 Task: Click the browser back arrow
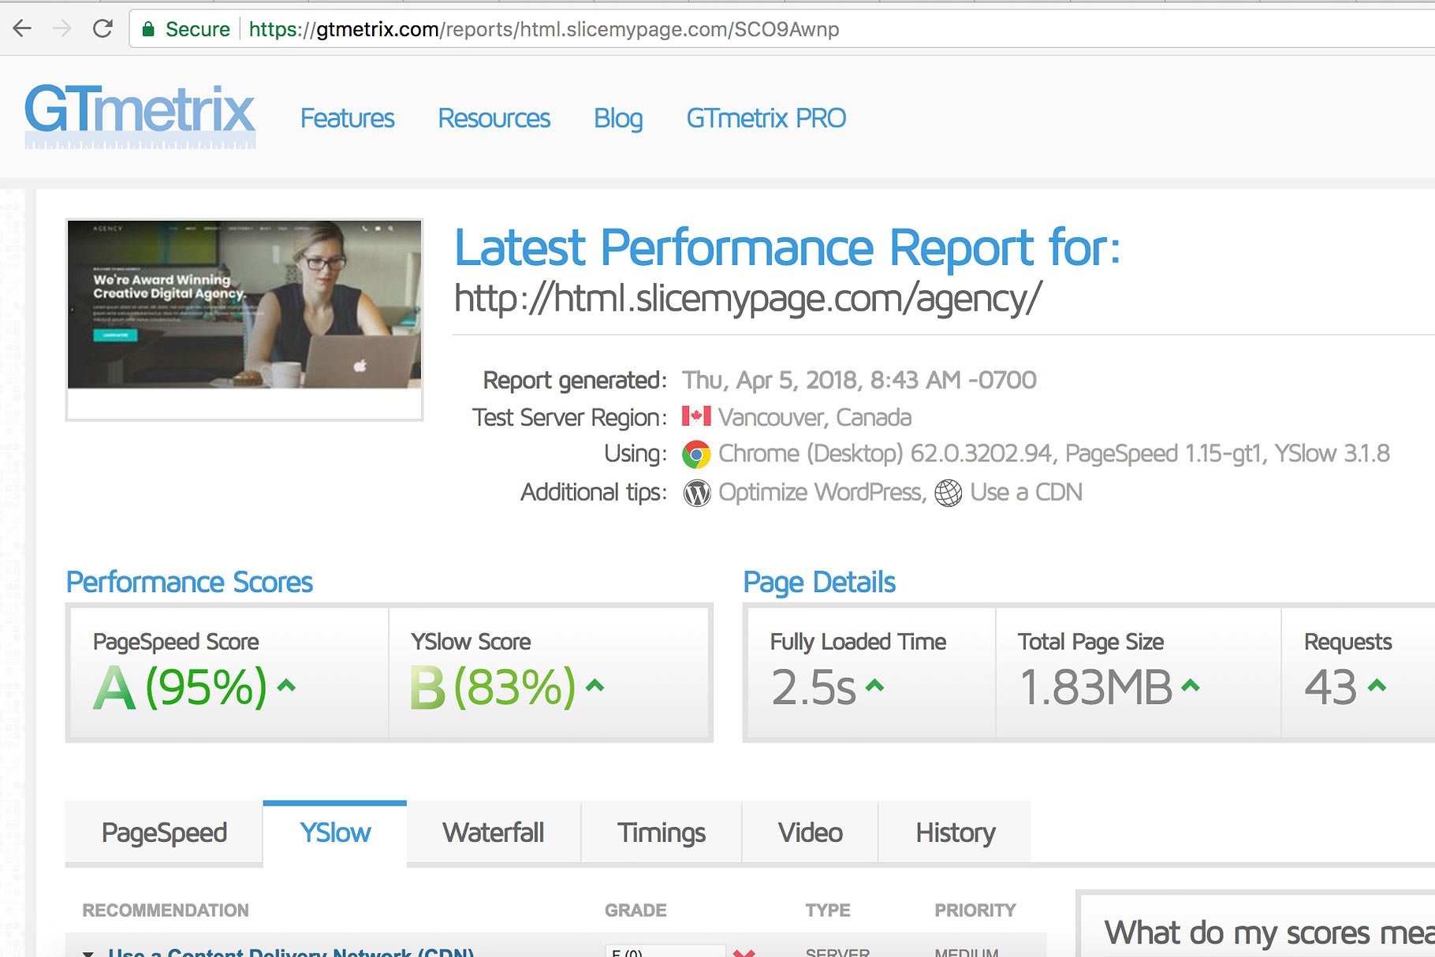[x=22, y=29]
